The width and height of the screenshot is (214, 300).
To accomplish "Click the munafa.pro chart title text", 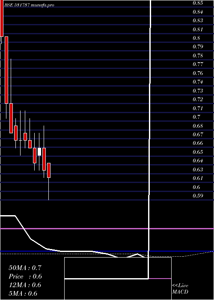I will click(30, 5).
